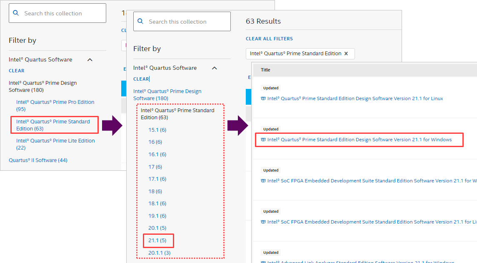The width and height of the screenshot is (477, 263).
Task: Select version 15.1 (6) filter
Action: point(157,130)
